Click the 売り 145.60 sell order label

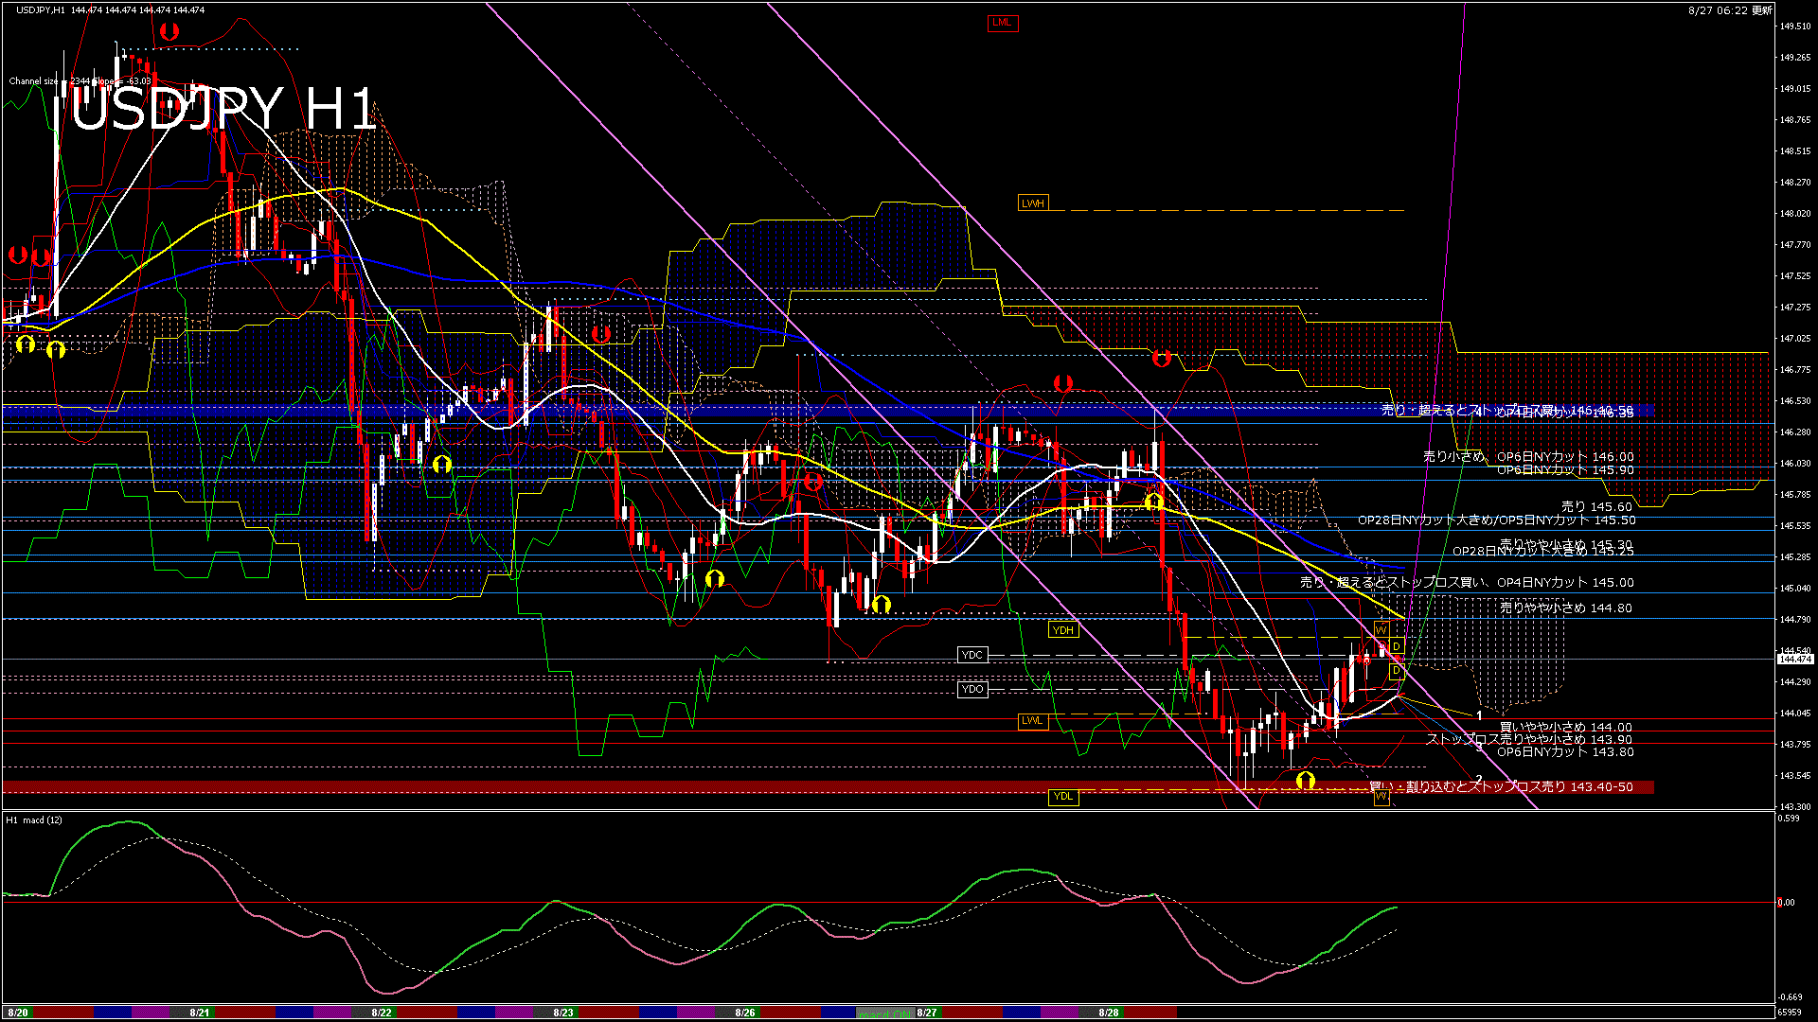1596,507
